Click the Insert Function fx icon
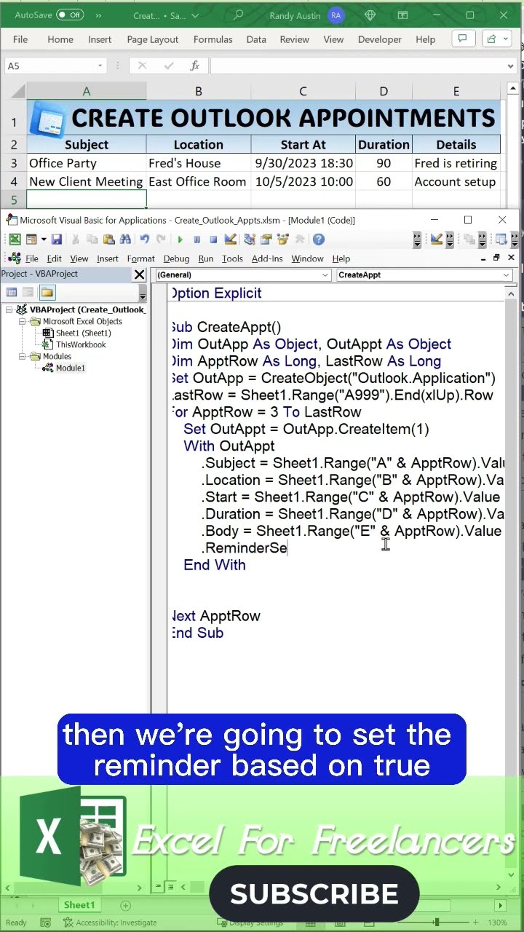Image resolution: width=524 pixels, height=932 pixels. pos(195,66)
